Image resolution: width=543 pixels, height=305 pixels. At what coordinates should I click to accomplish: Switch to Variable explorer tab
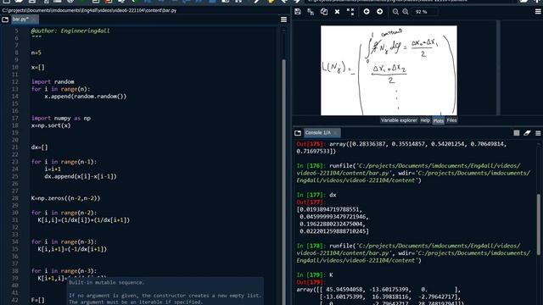point(399,120)
